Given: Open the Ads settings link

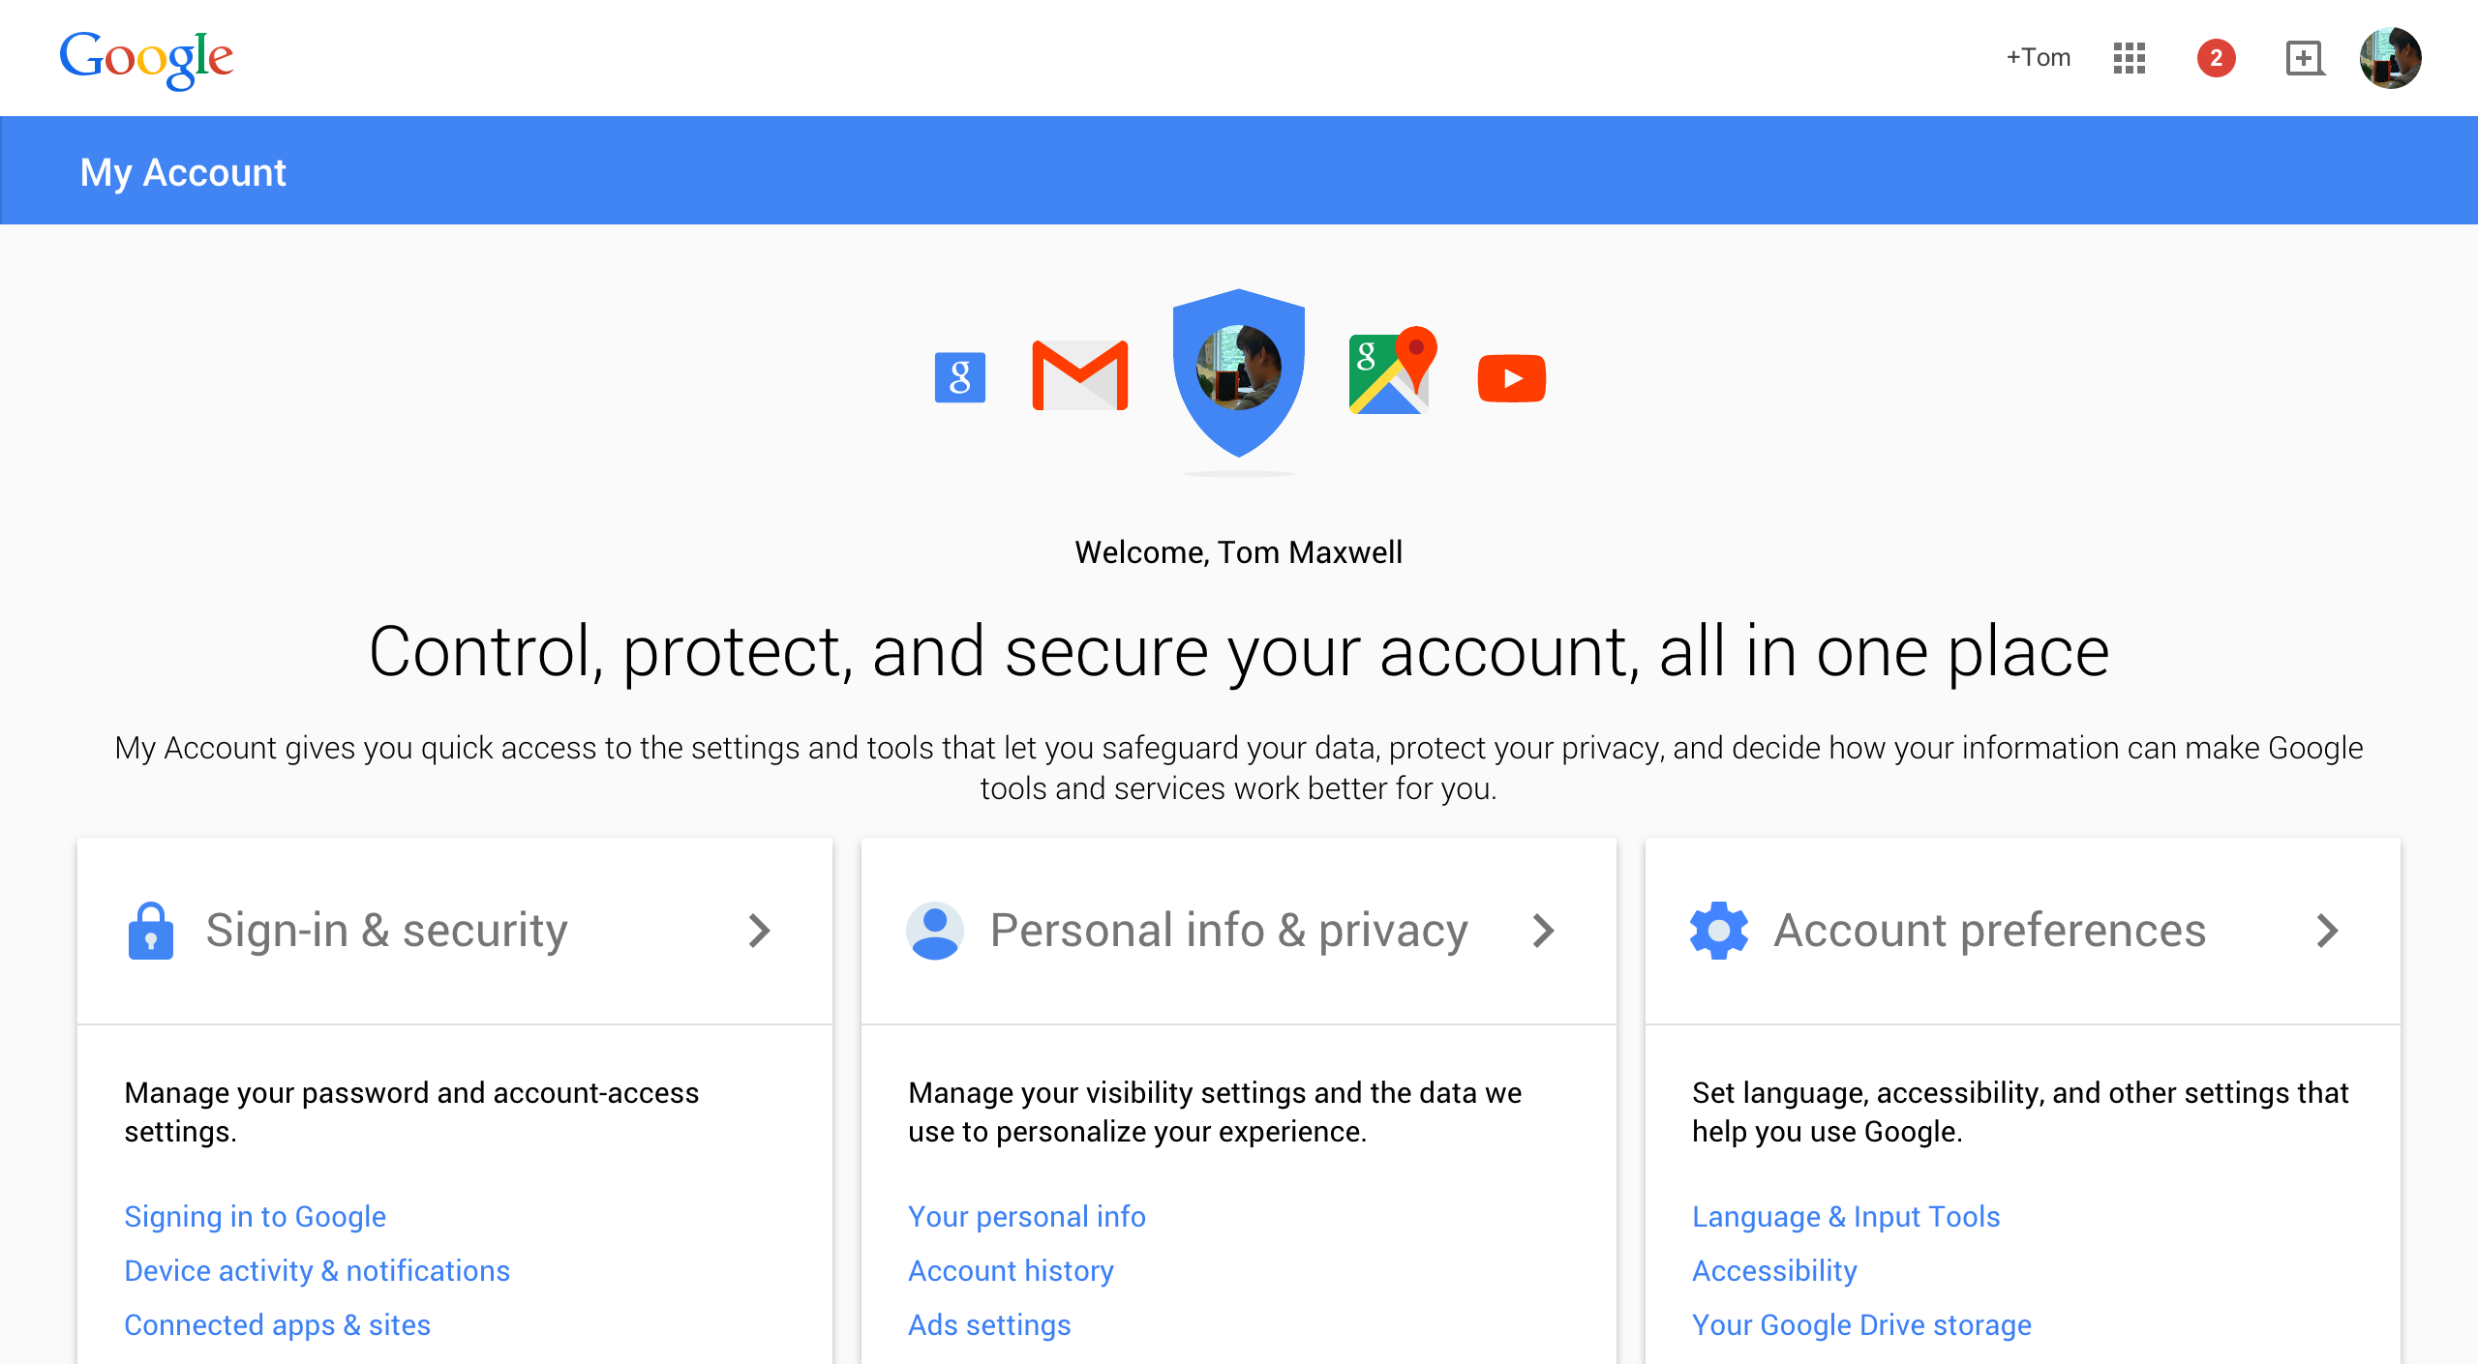Looking at the screenshot, I should tap(989, 1324).
